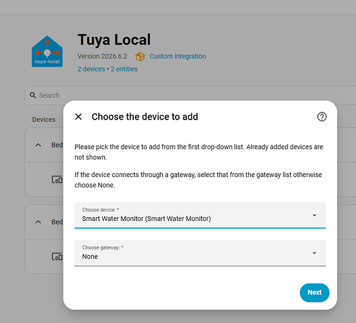
Task: Click devices icon under second Bed entry
Action: [x=57, y=256]
